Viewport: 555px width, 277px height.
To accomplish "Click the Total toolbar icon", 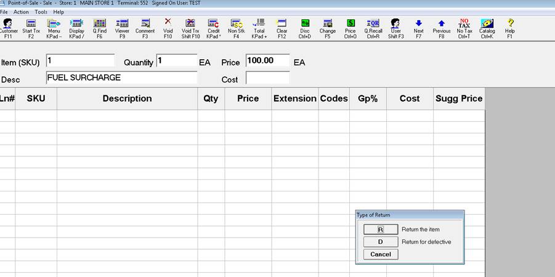I will click(259, 28).
